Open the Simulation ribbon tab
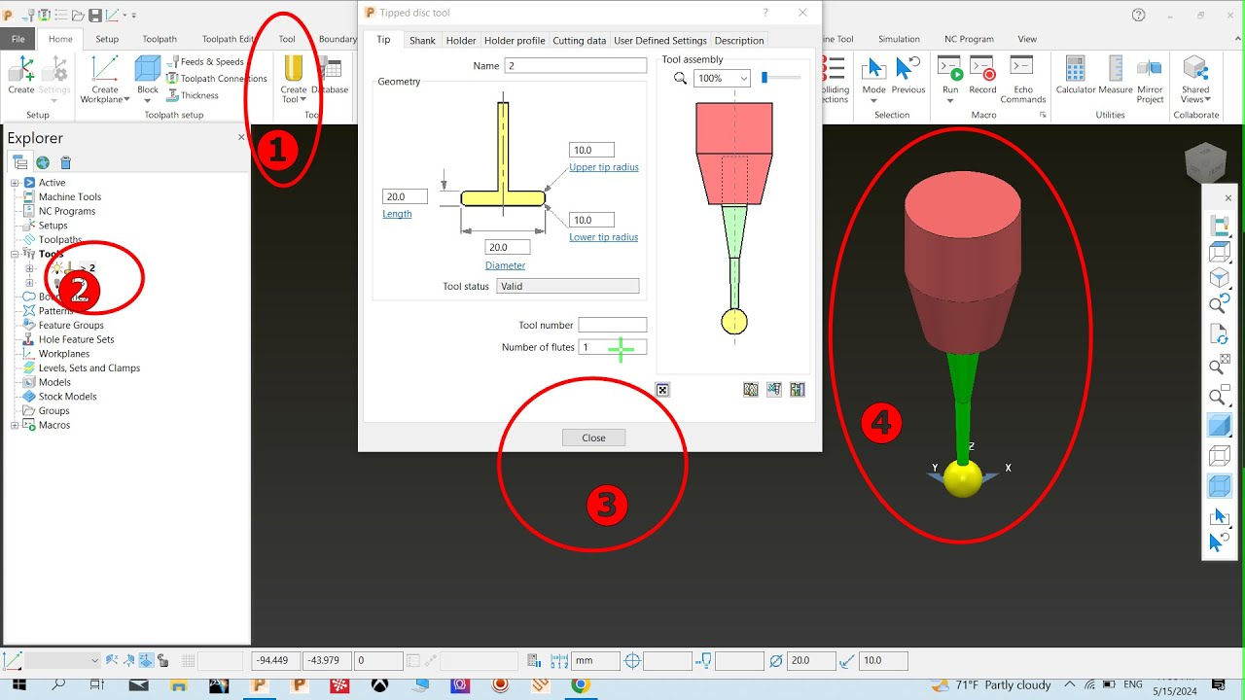The image size is (1245, 700). [899, 39]
